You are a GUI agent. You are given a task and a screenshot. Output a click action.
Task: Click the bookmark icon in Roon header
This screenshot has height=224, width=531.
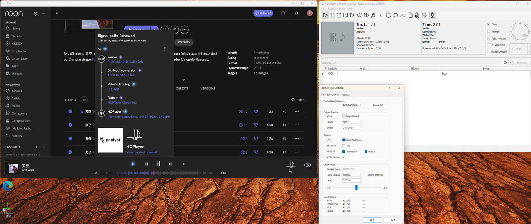pos(283,13)
